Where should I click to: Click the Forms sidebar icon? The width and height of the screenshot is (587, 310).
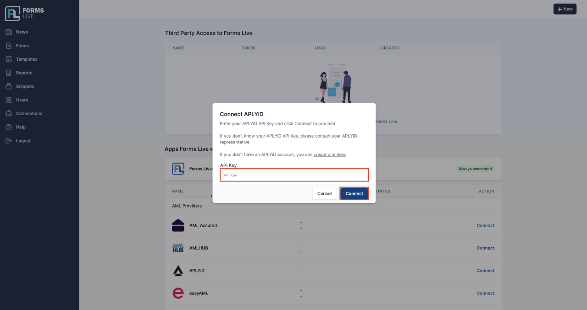click(x=8, y=46)
